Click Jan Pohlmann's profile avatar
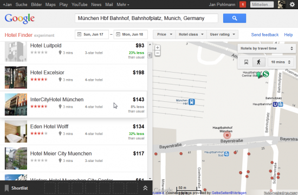This screenshot has height=195, width=298. [x=281, y=4]
